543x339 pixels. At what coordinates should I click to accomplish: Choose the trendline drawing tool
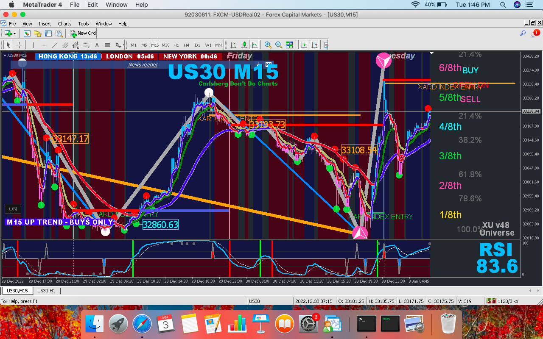coord(55,45)
